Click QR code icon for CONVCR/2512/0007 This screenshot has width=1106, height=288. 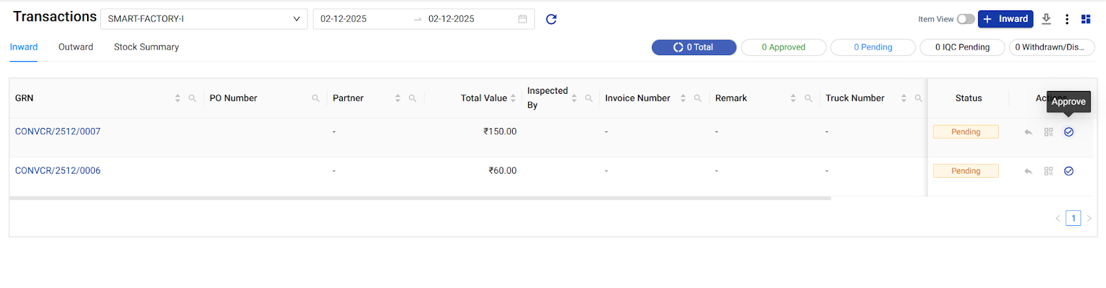[1049, 132]
